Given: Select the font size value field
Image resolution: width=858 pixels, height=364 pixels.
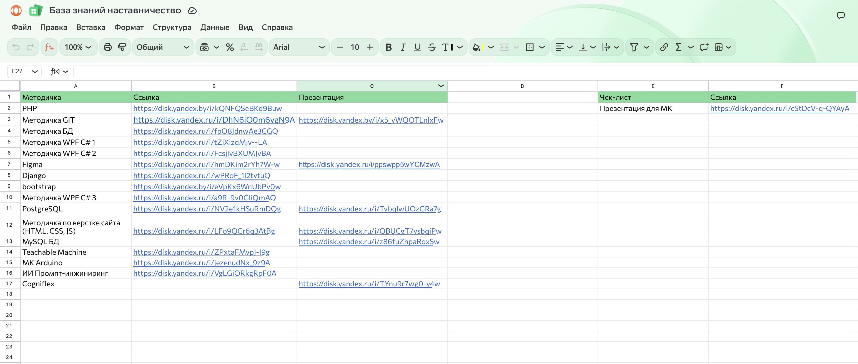Looking at the screenshot, I should (x=355, y=47).
